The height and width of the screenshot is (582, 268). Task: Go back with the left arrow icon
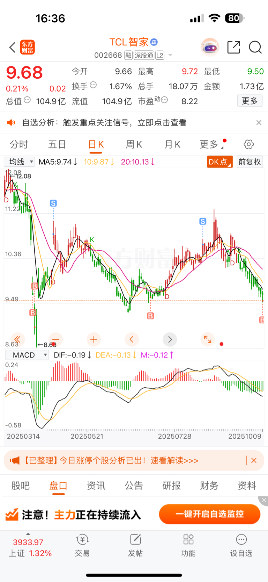click(13, 47)
